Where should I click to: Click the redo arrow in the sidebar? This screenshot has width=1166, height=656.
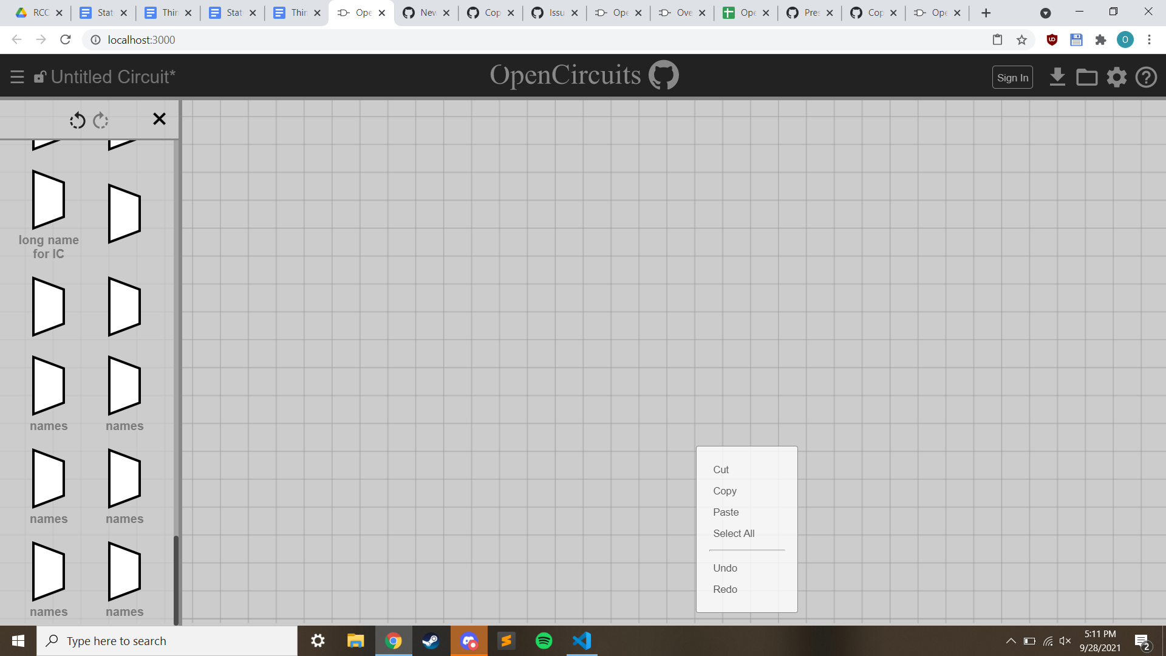tap(100, 120)
